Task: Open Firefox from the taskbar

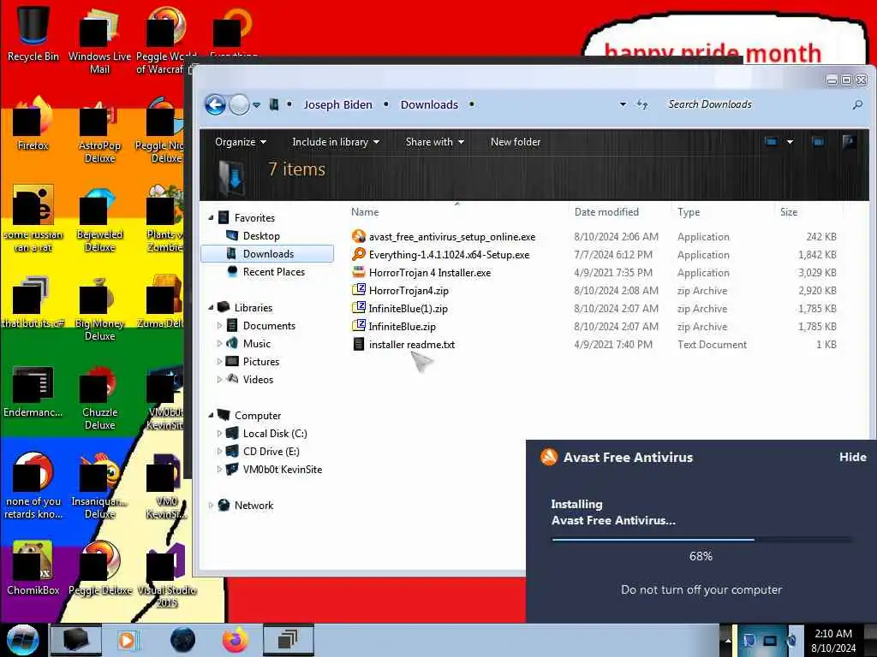Action: pos(236,640)
